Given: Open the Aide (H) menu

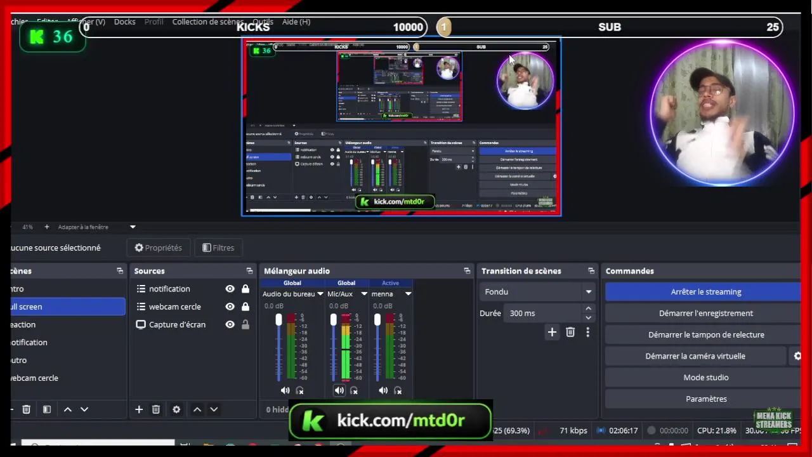Looking at the screenshot, I should 296,22.
